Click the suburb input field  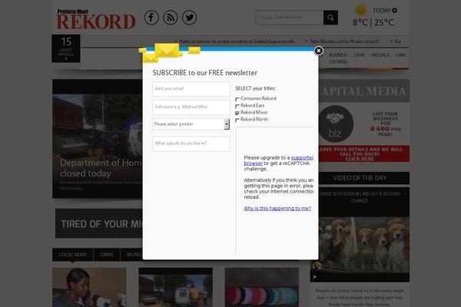[x=191, y=144]
